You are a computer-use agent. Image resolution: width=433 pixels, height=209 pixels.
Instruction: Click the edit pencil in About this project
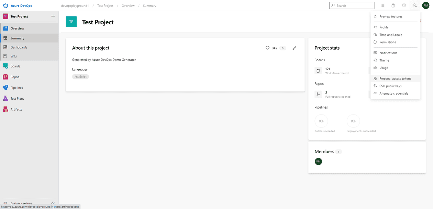295,48
